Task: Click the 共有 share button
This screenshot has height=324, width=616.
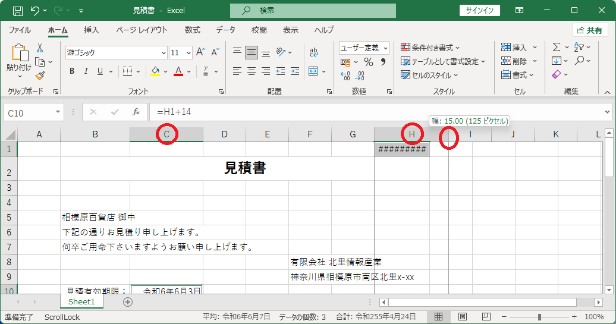Action: [x=590, y=30]
